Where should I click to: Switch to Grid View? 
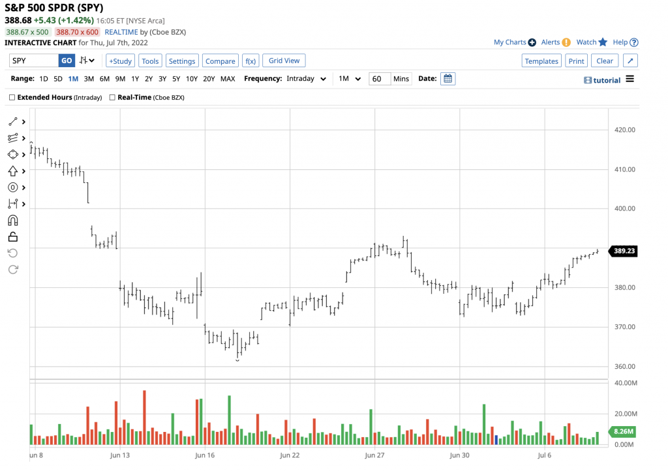(x=284, y=61)
